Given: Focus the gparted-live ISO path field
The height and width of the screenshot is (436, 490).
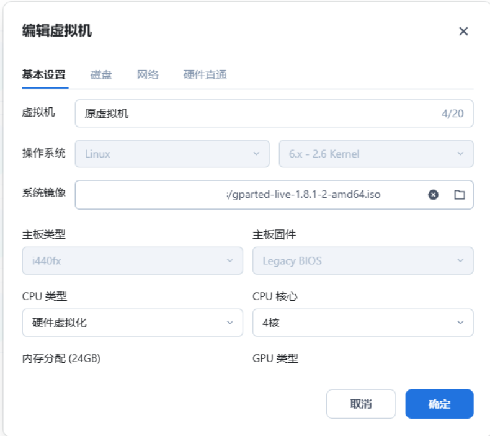Looking at the screenshot, I should [x=248, y=195].
